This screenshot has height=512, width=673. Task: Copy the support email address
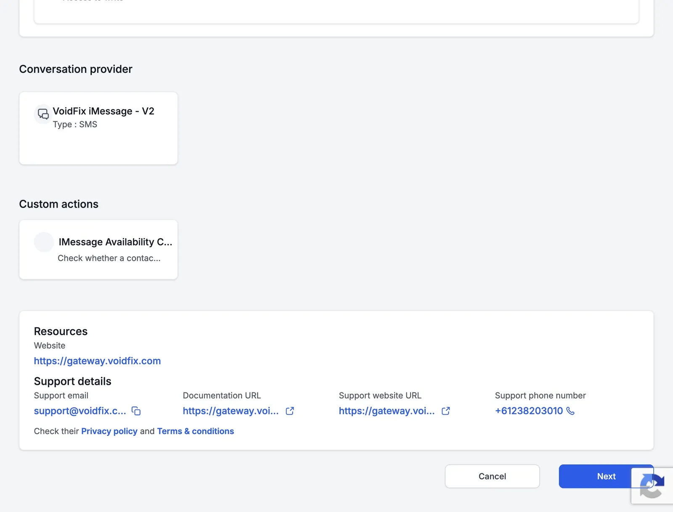[136, 411]
